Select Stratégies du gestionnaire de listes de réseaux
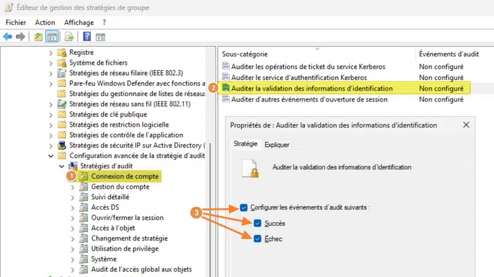494x277 pixels. click(137, 94)
